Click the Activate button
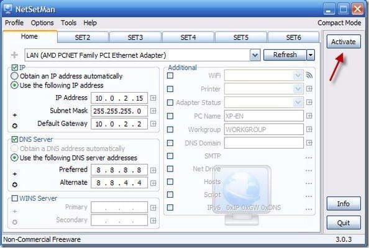This screenshot has width=369, height=248. 344,42
